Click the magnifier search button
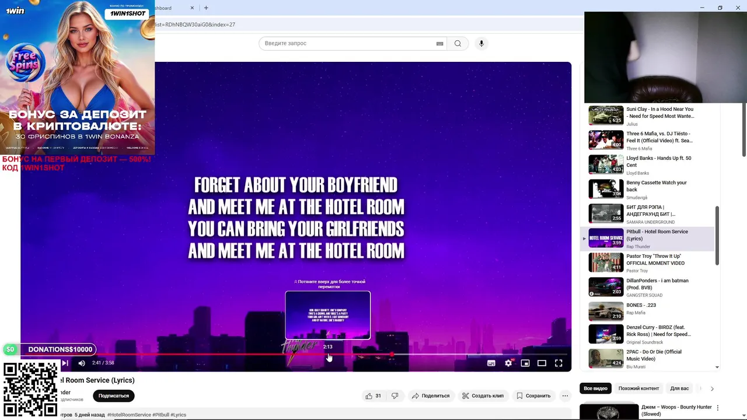The image size is (747, 420). coord(458,43)
